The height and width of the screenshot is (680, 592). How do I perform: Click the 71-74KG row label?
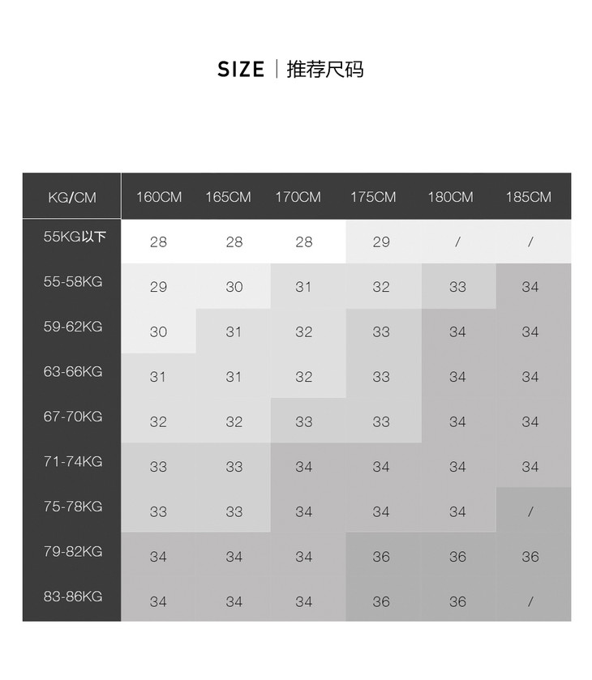click(73, 462)
